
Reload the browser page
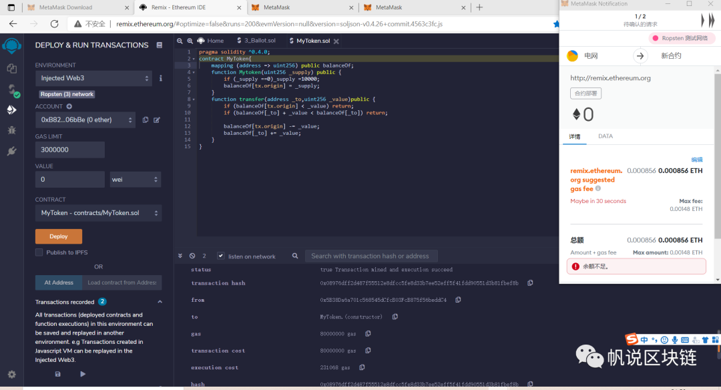54,24
